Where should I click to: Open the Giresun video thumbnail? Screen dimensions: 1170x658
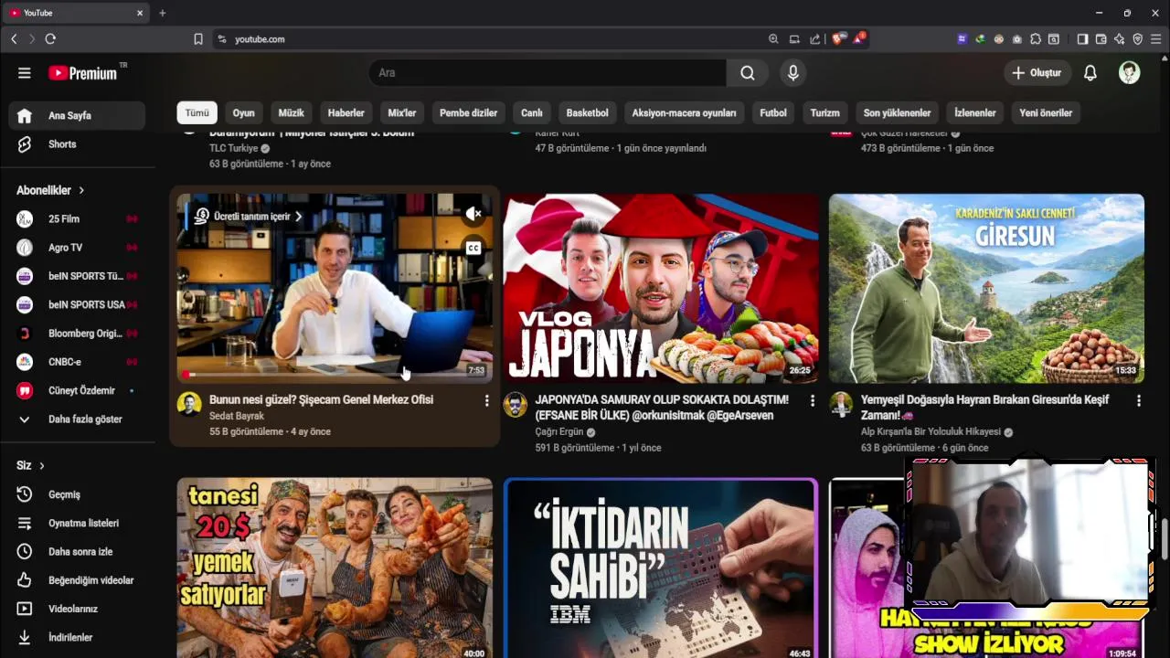coord(986,288)
